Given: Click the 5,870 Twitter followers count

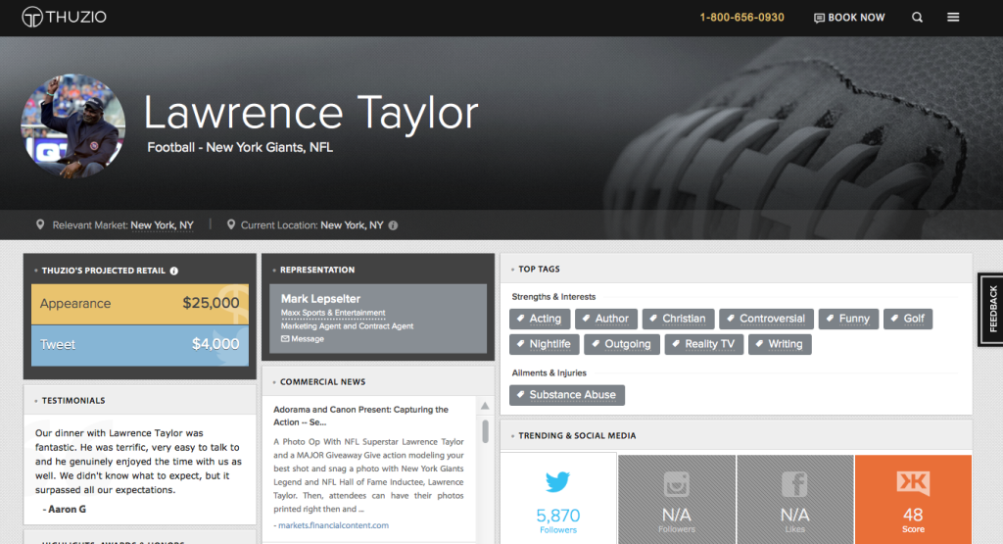Looking at the screenshot, I should coord(557,516).
